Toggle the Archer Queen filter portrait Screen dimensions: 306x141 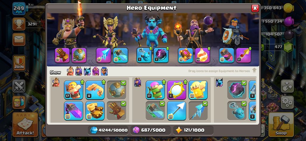[79, 71]
